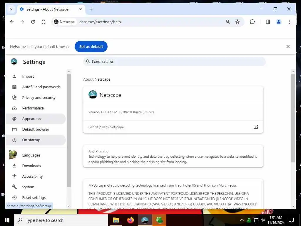Expand the tab search dropdown arrow
301x226 pixels.
click(11, 9)
